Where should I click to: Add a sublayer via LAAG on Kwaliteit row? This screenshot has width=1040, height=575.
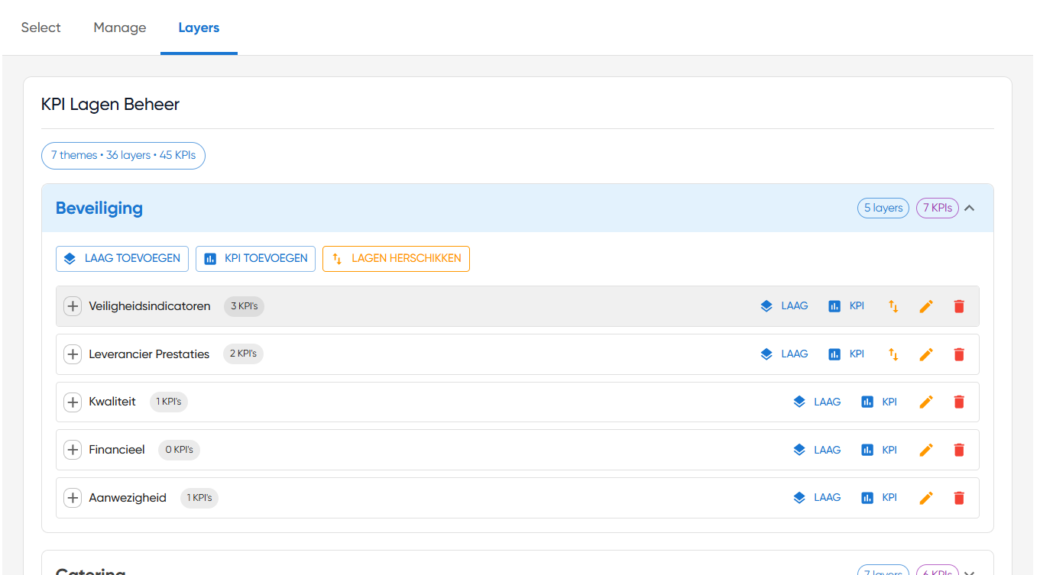(x=817, y=402)
